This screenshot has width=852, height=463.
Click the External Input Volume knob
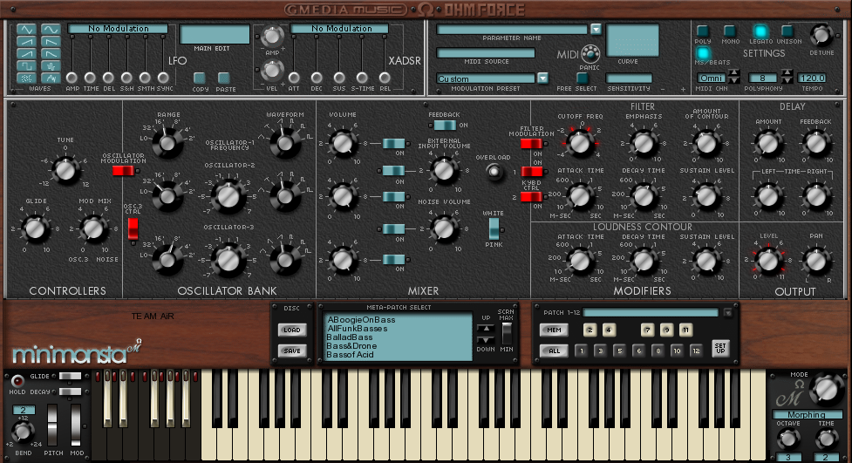(x=444, y=170)
